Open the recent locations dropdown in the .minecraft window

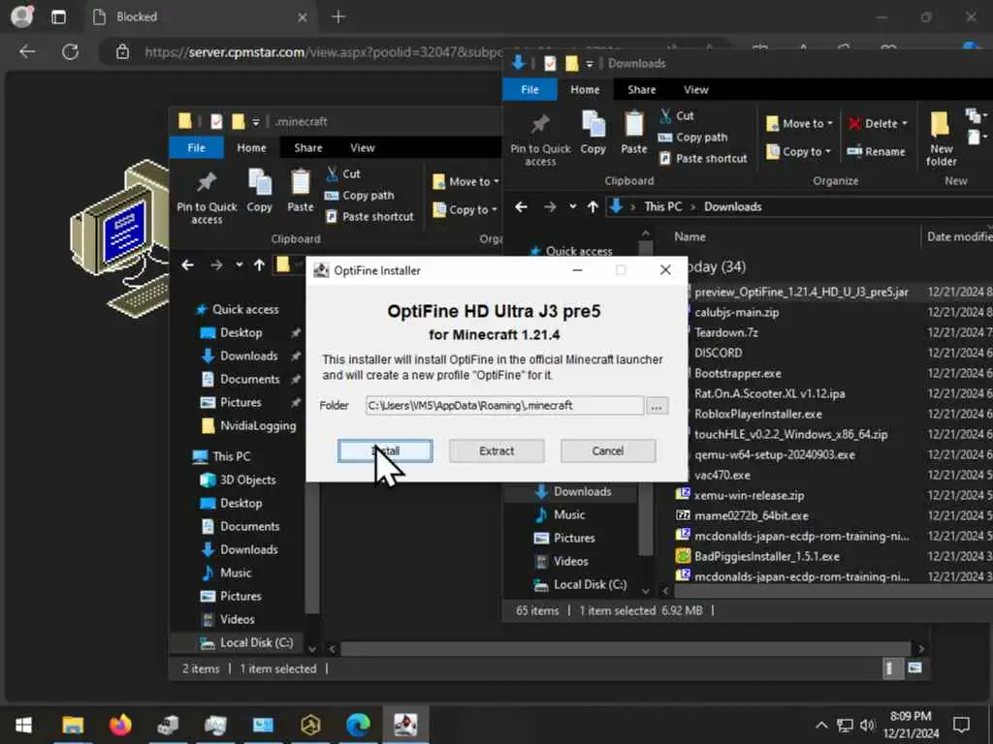pos(239,265)
